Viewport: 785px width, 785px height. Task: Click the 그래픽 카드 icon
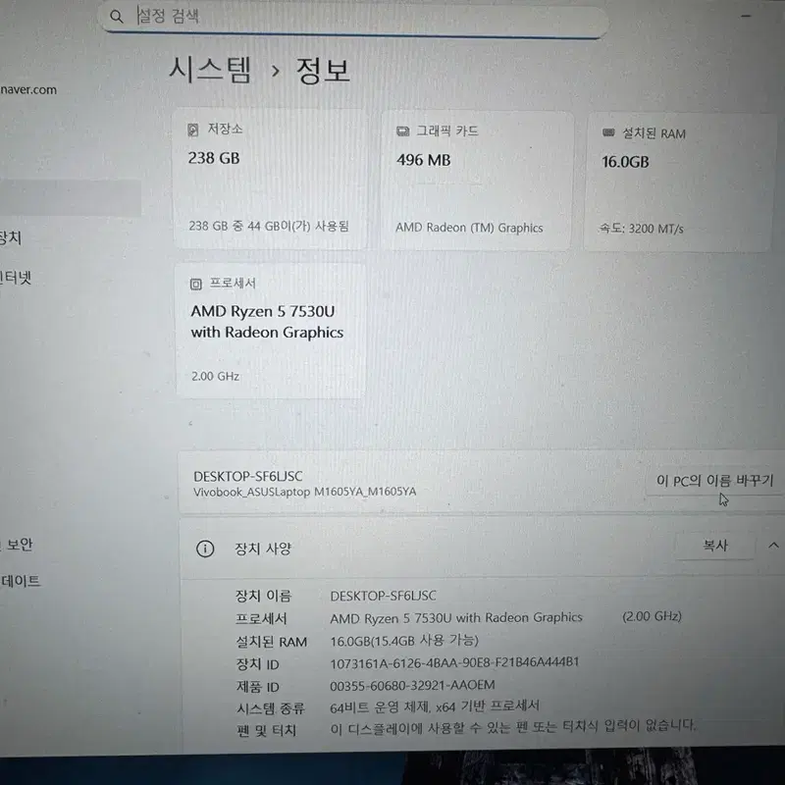coord(402,131)
